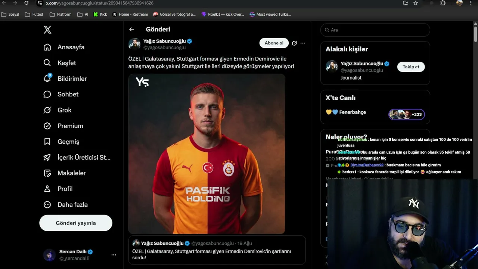The image size is (478, 269).
Task: Open account menu dots beside Sercan Dallı
Action: 114,255
